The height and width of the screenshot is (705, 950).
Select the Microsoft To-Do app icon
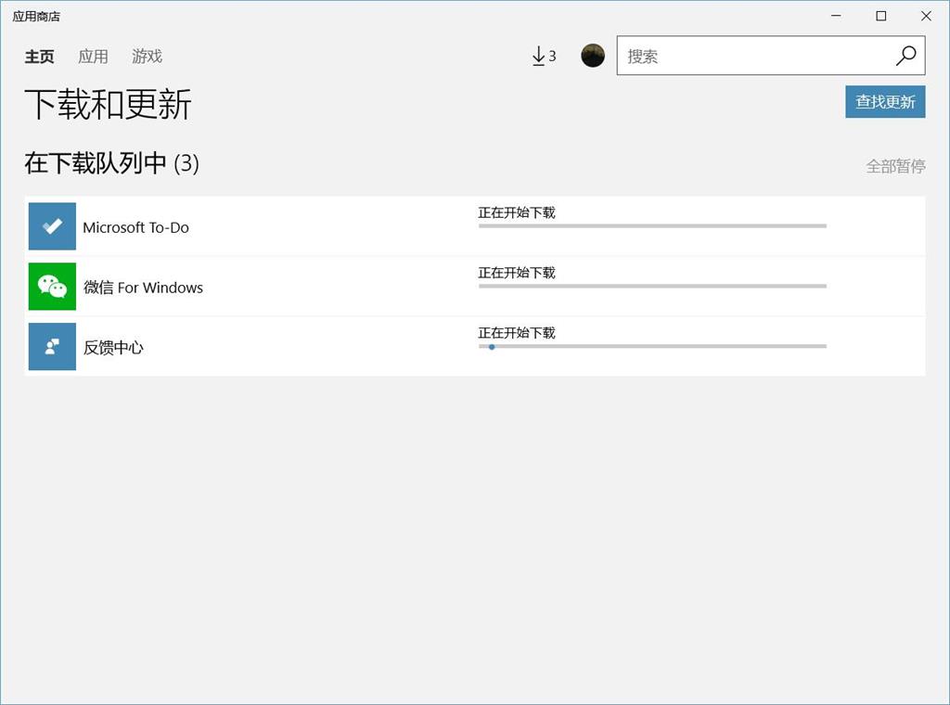52,226
